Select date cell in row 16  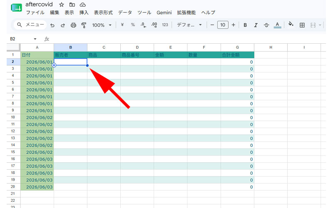(x=37, y=159)
